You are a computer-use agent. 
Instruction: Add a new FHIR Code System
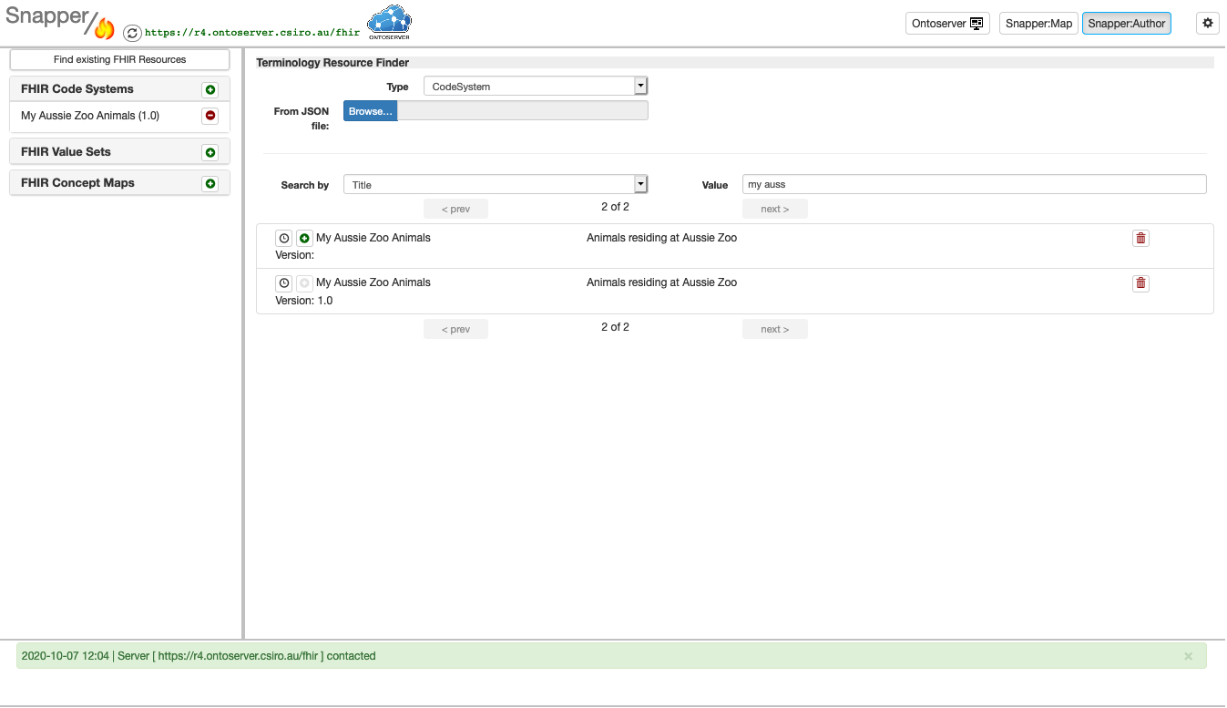click(210, 89)
